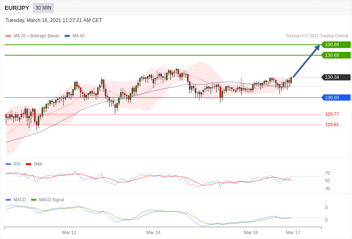The image size is (352, 239).
Task: Click the 130.34 current price tag
Action: click(336, 77)
